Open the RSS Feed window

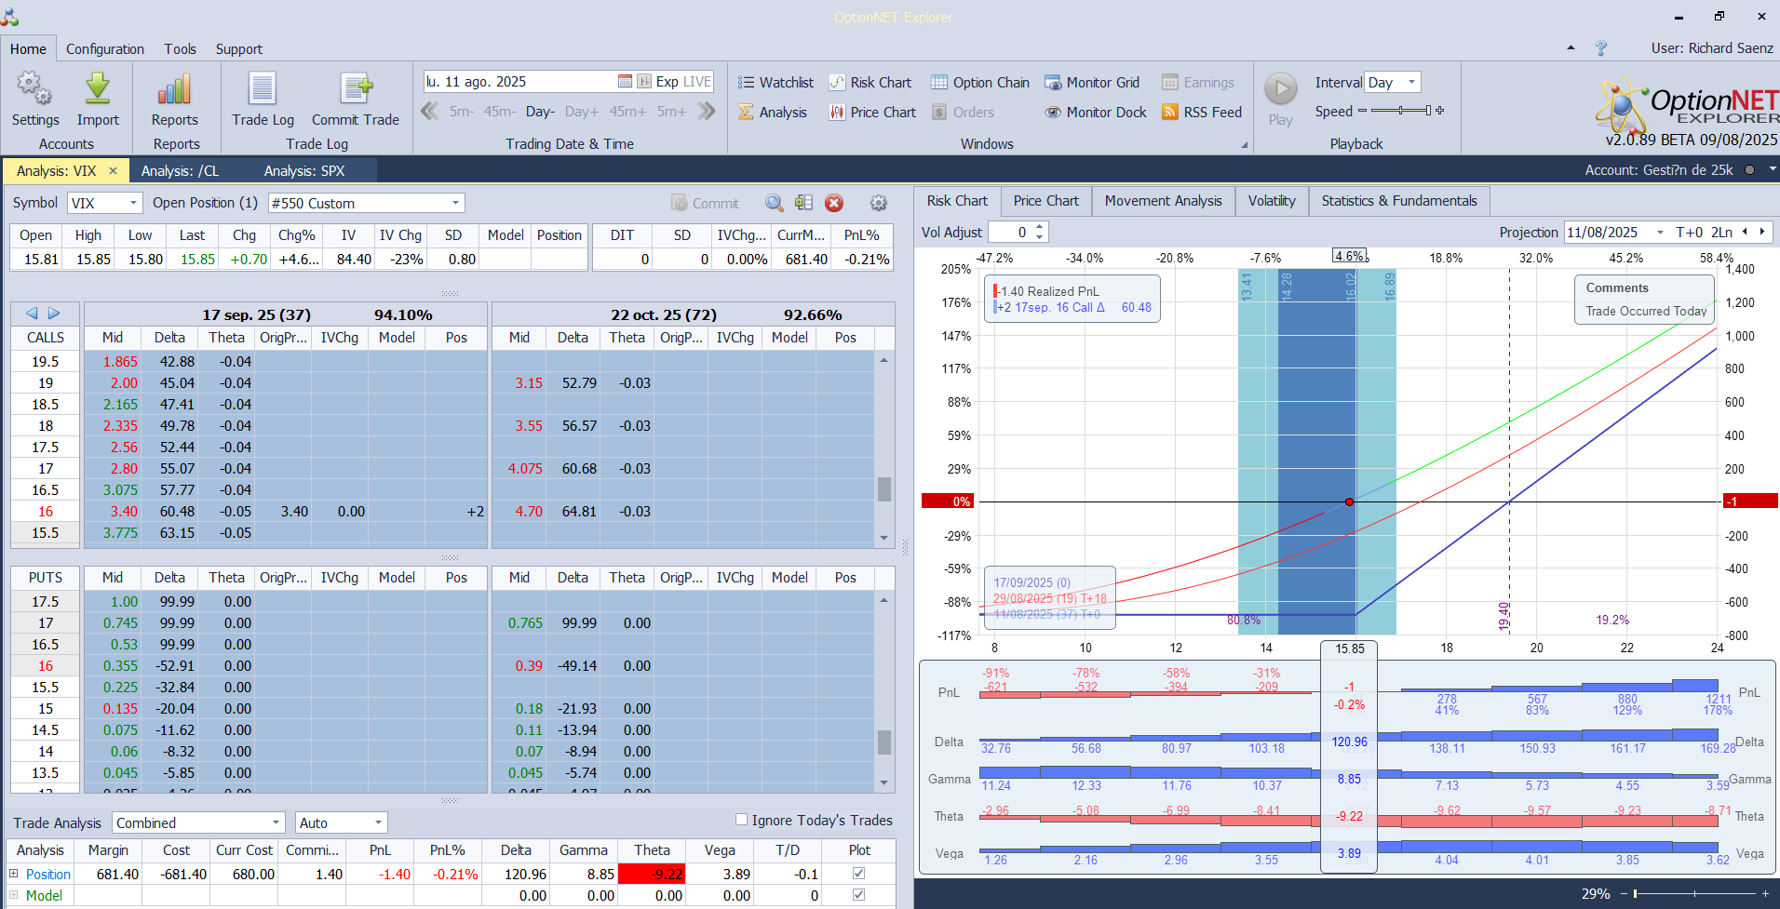coord(1202,113)
